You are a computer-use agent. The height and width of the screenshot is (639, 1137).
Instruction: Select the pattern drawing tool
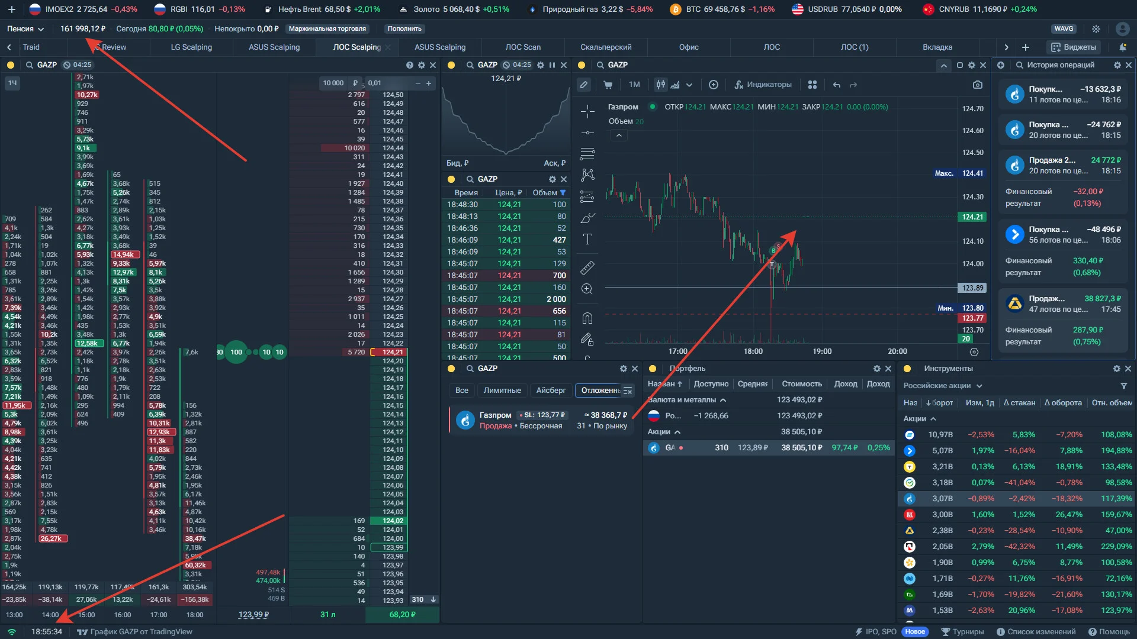point(587,175)
